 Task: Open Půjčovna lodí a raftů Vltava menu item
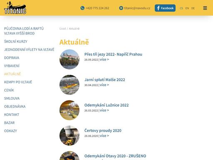[x=24, y=31]
